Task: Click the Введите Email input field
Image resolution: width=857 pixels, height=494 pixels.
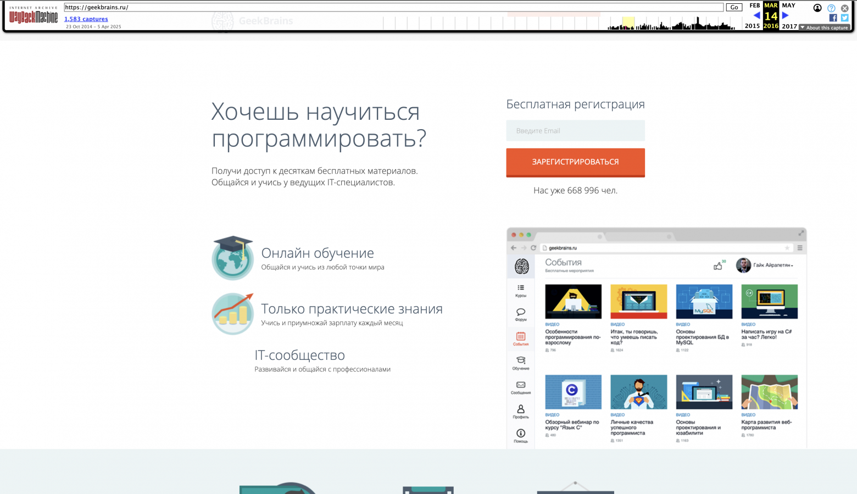Action: 575,130
